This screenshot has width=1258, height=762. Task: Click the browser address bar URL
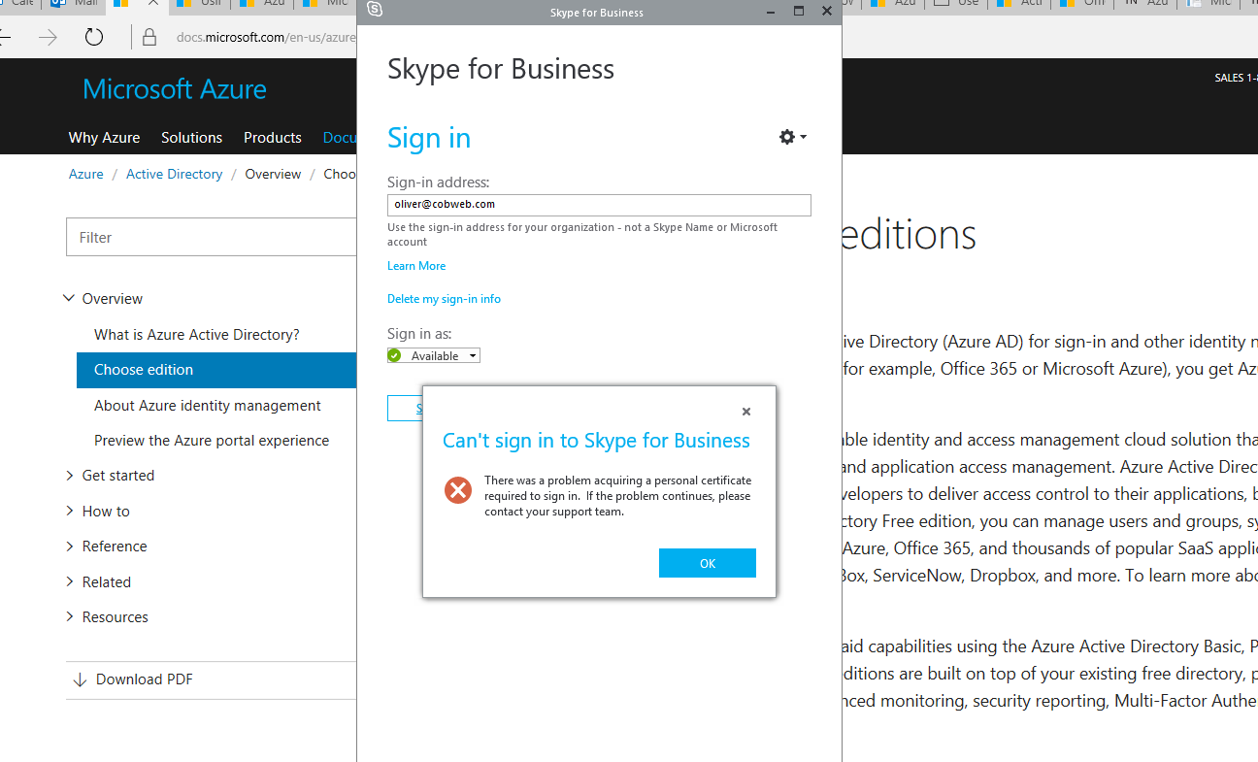tap(266, 38)
